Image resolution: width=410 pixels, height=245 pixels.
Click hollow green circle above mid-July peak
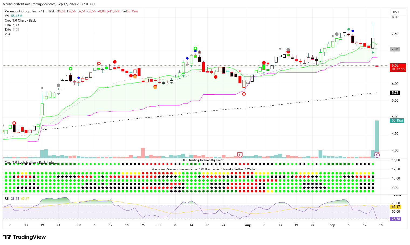[195, 49]
